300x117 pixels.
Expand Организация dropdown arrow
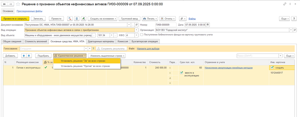(x=291, y=30)
